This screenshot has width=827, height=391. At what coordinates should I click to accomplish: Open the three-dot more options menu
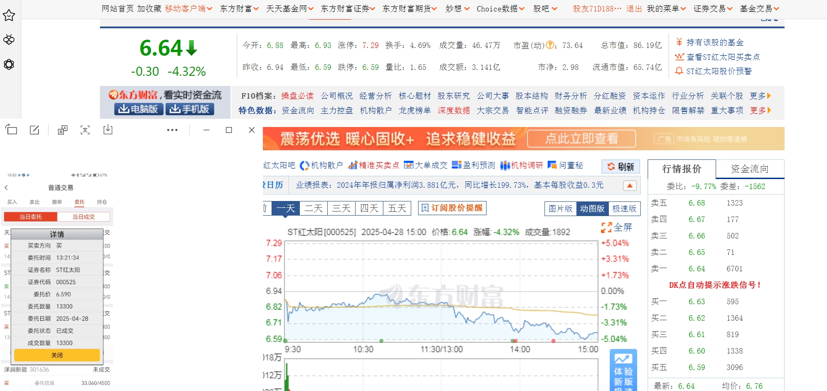click(172, 130)
